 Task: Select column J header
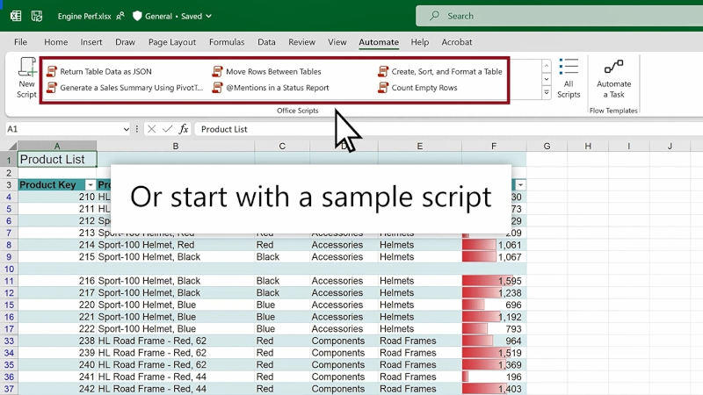coord(670,146)
